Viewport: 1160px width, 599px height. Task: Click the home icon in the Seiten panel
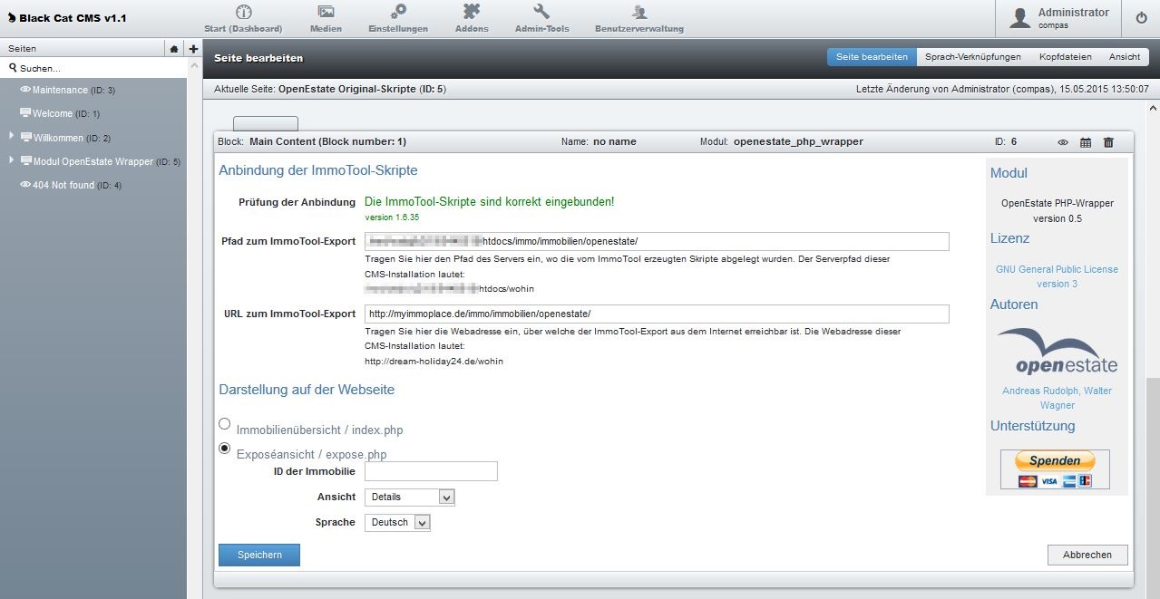(174, 49)
